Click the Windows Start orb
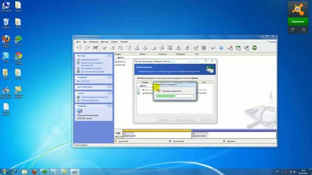The image size is (312, 175). point(4,172)
